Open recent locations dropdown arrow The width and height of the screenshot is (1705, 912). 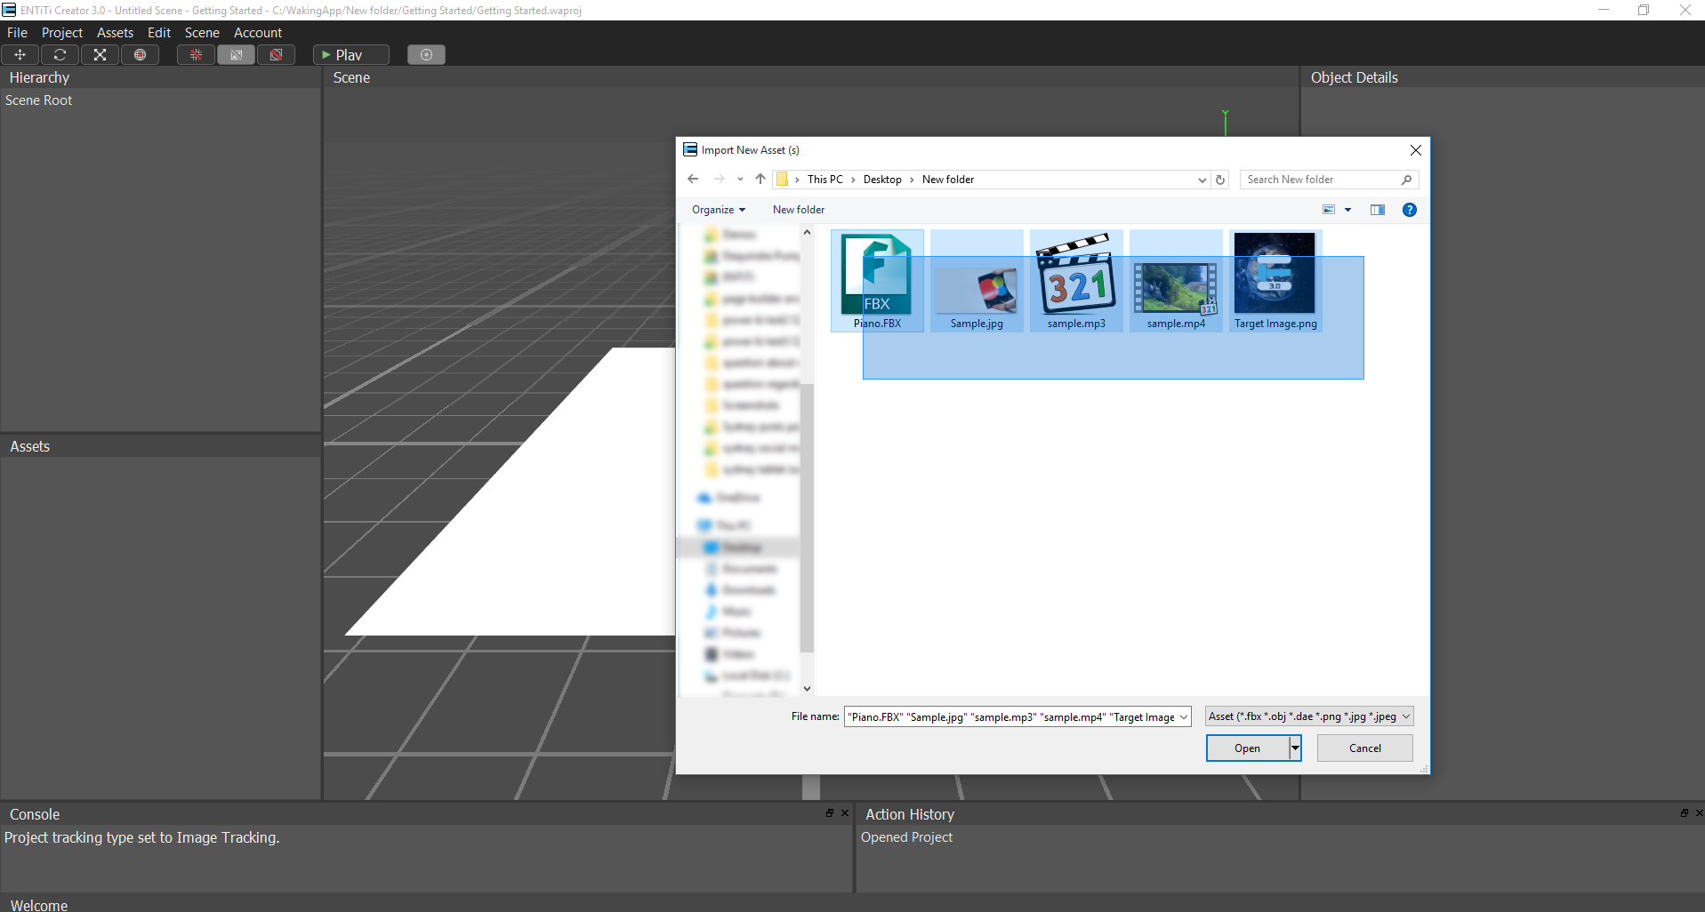point(740,180)
